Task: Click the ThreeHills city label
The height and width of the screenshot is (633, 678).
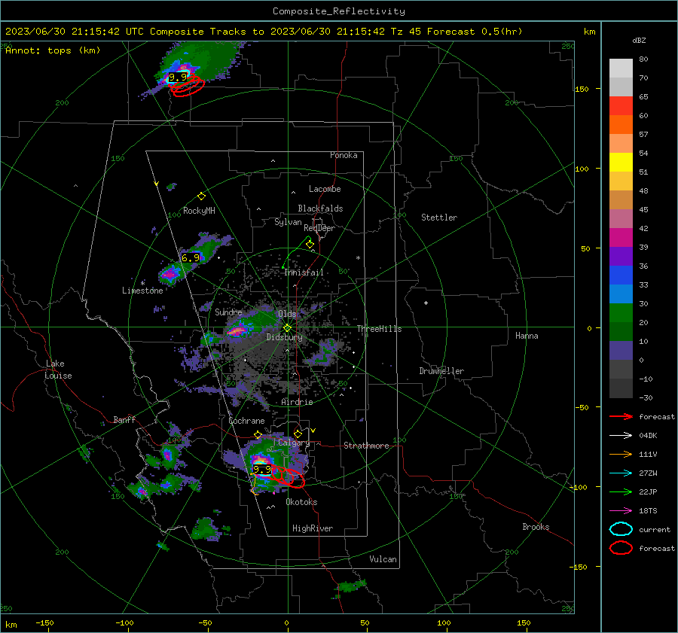Action: click(x=379, y=329)
